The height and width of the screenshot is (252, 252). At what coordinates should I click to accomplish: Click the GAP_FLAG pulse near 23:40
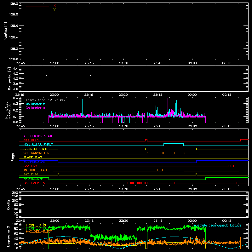pos(146,140)
